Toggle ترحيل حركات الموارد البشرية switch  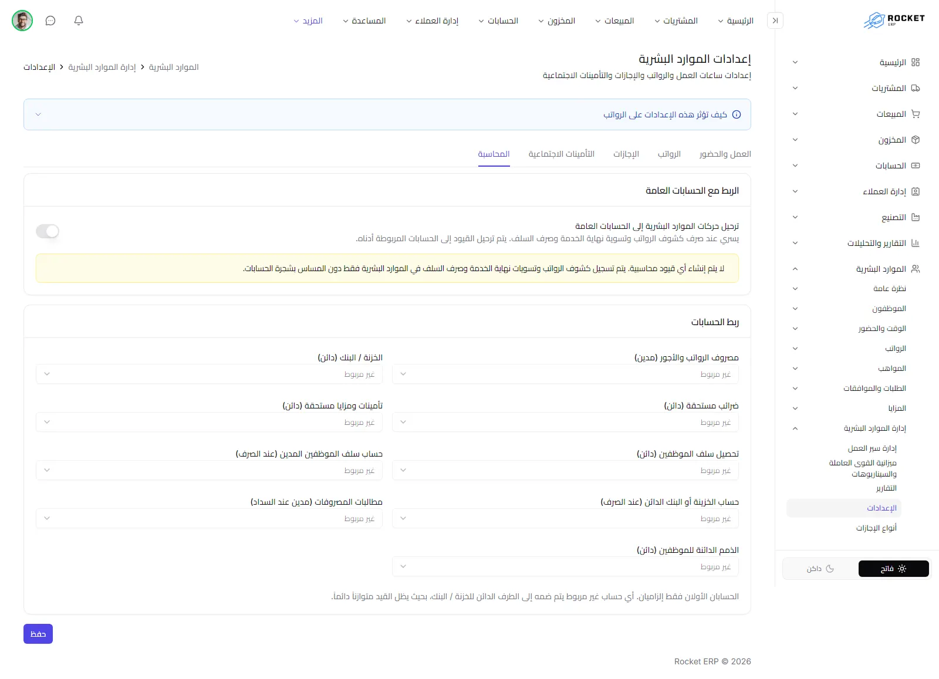coord(48,231)
